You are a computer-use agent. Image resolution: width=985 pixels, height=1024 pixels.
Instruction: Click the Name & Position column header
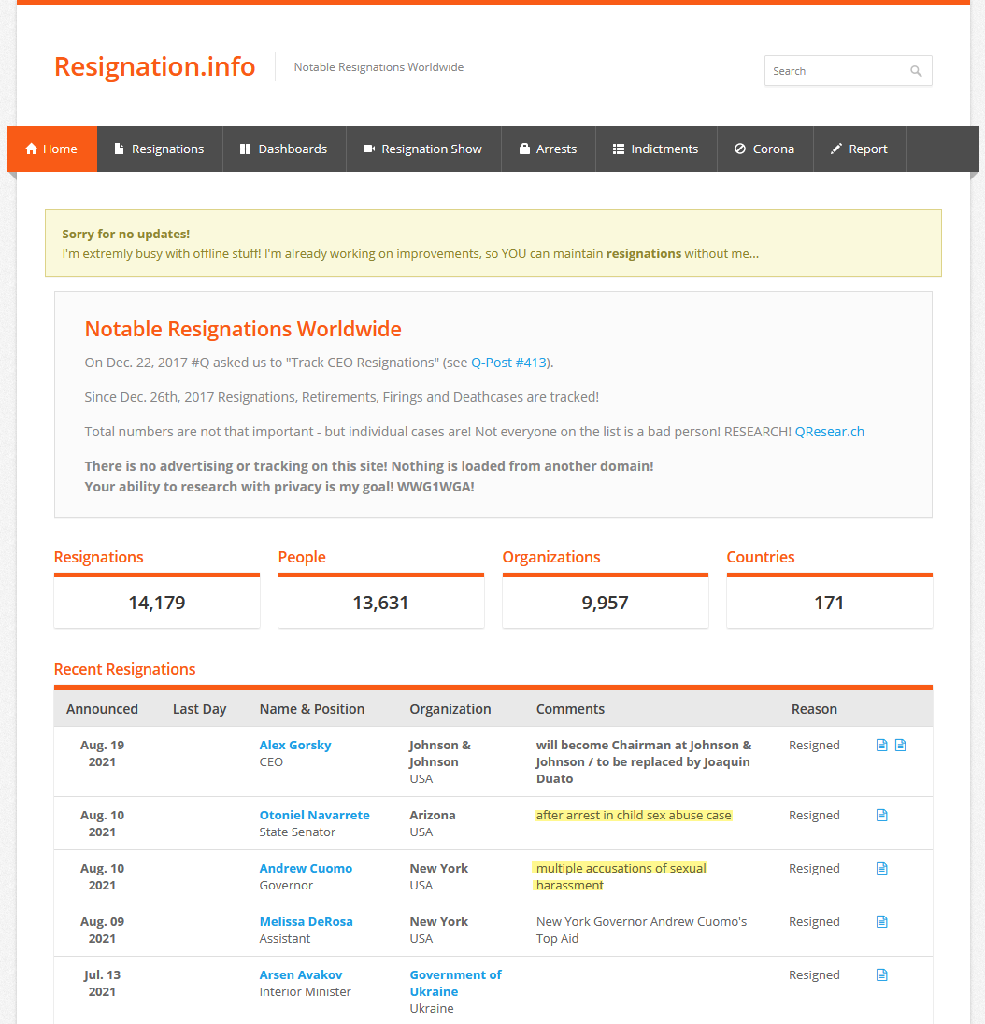(x=311, y=709)
